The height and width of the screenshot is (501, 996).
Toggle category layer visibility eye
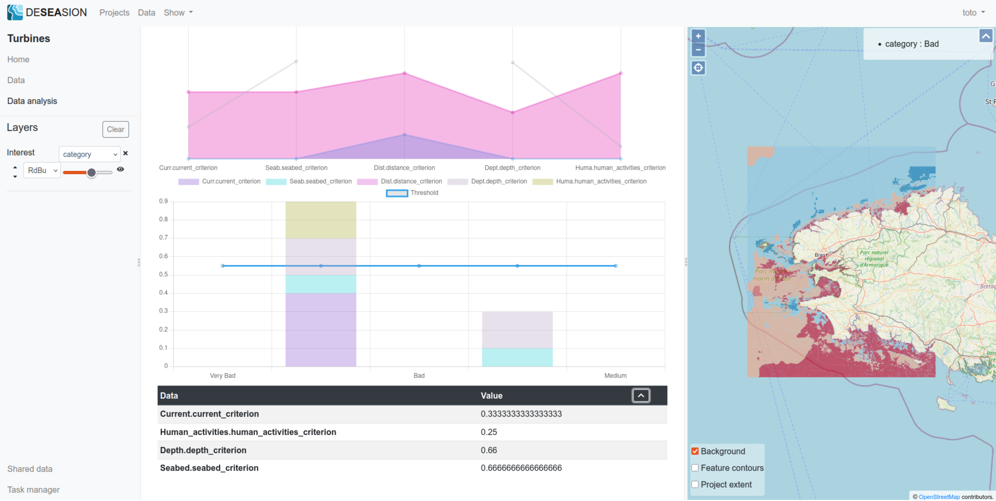120,169
